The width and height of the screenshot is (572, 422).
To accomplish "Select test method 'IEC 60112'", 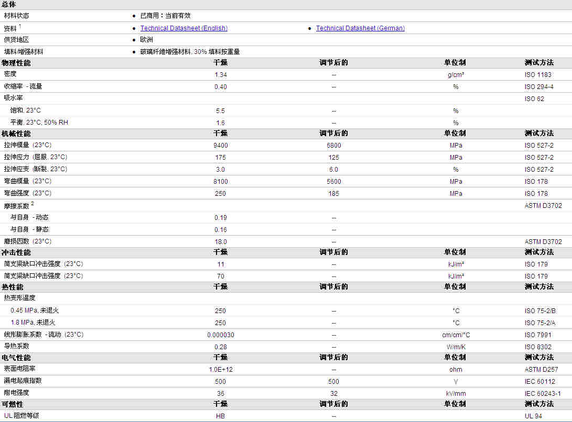I will (x=539, y=382).
